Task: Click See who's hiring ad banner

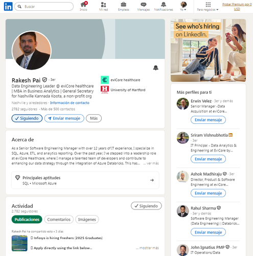Action: [208, 50]
